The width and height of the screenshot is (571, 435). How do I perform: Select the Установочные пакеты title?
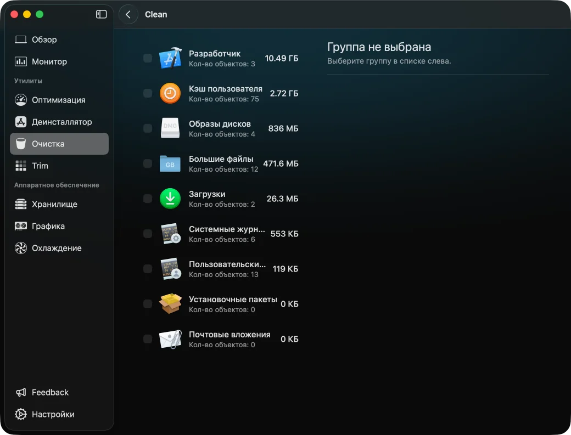[x=233, y=300]
